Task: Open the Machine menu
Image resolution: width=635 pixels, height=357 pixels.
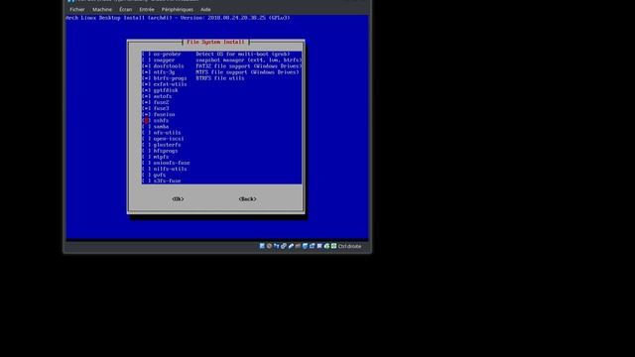Action: (102, 9)
